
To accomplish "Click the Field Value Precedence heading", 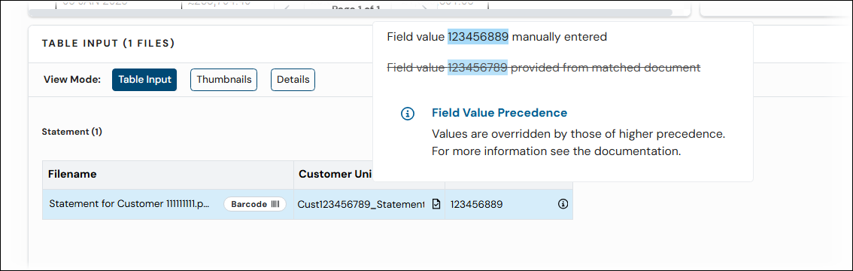I will click(x=499, y=113).
